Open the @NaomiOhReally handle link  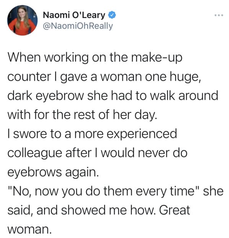coord(78,26)
